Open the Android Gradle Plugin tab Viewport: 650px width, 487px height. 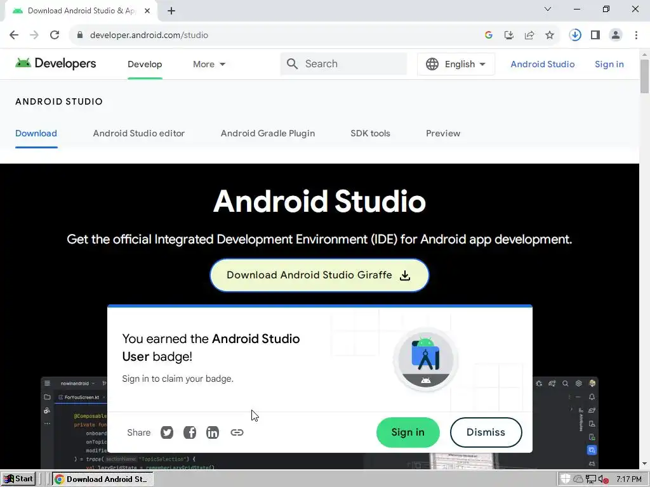coord(268,133)
